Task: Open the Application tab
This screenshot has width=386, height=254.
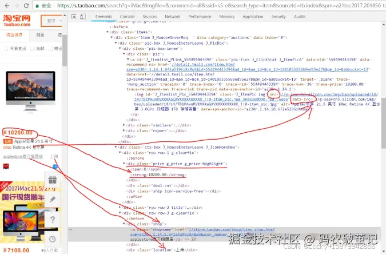Action: coord(253,17)
